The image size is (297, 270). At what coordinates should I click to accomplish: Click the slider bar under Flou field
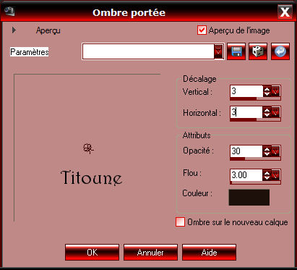click(x=255, y=182)
